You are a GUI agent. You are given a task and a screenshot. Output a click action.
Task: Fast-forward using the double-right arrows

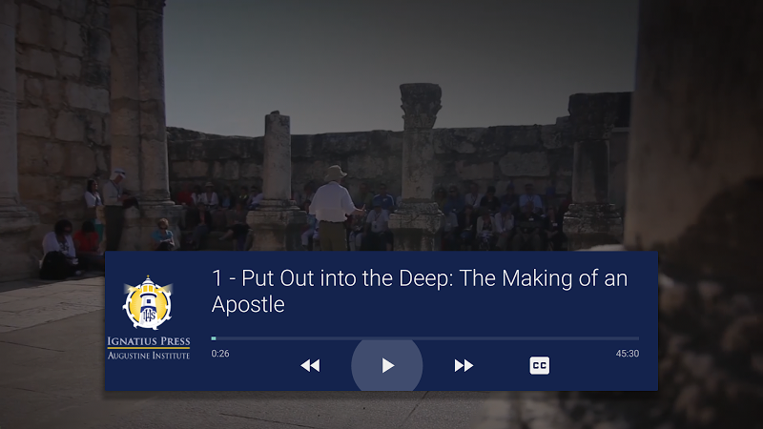coord(464,366)
